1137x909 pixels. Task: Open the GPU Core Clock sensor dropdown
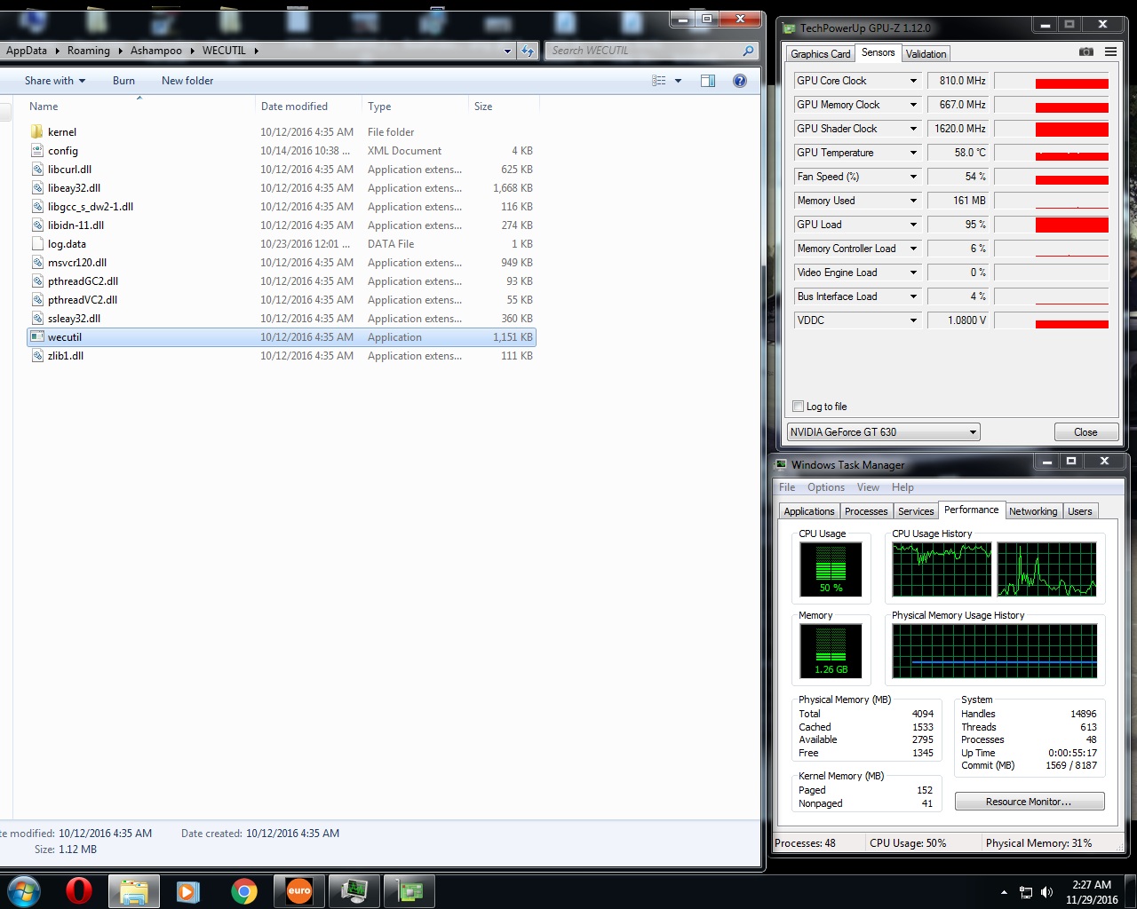pyautogui.click(x=913, y=81)
